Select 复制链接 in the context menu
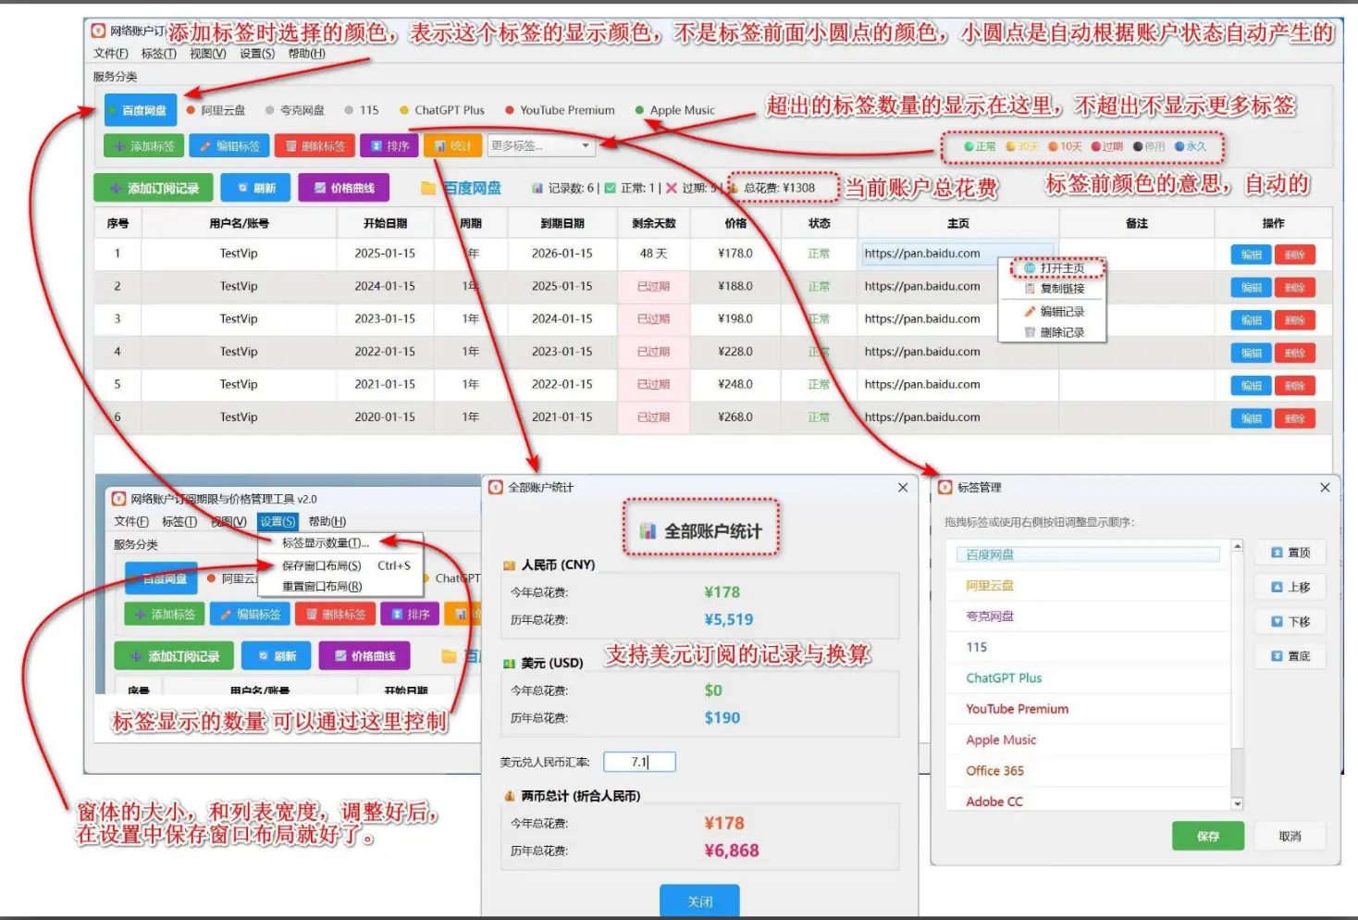The image size is (1358, 920). click(x=1055, y=289)
